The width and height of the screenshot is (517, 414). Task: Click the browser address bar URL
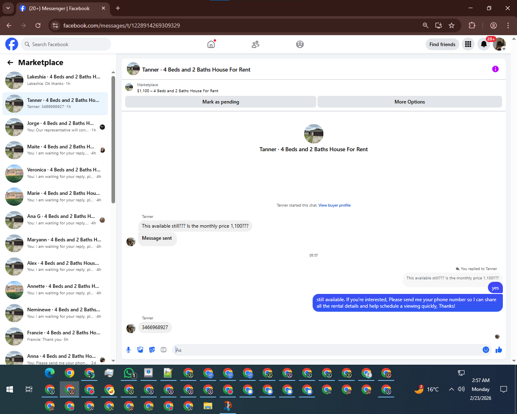point(122,25)
